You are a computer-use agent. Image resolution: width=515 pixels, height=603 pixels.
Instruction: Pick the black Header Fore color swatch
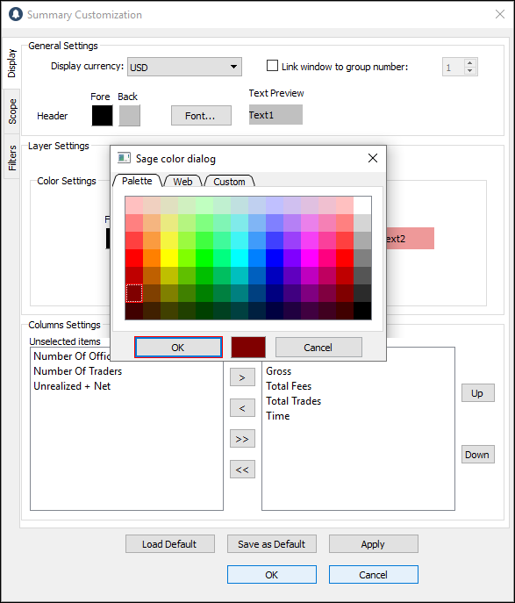[103, 115]
